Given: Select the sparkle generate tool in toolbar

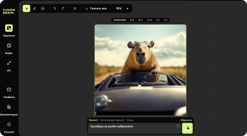Looking at the screenshot, I should coord(26,9).
